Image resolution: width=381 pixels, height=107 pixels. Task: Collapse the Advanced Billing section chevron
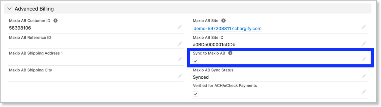pyautogui.click(x=9, y=9)
